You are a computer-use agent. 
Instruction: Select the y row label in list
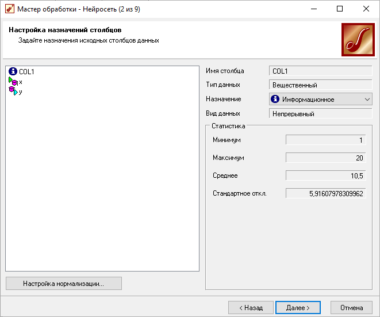(21, 92)
